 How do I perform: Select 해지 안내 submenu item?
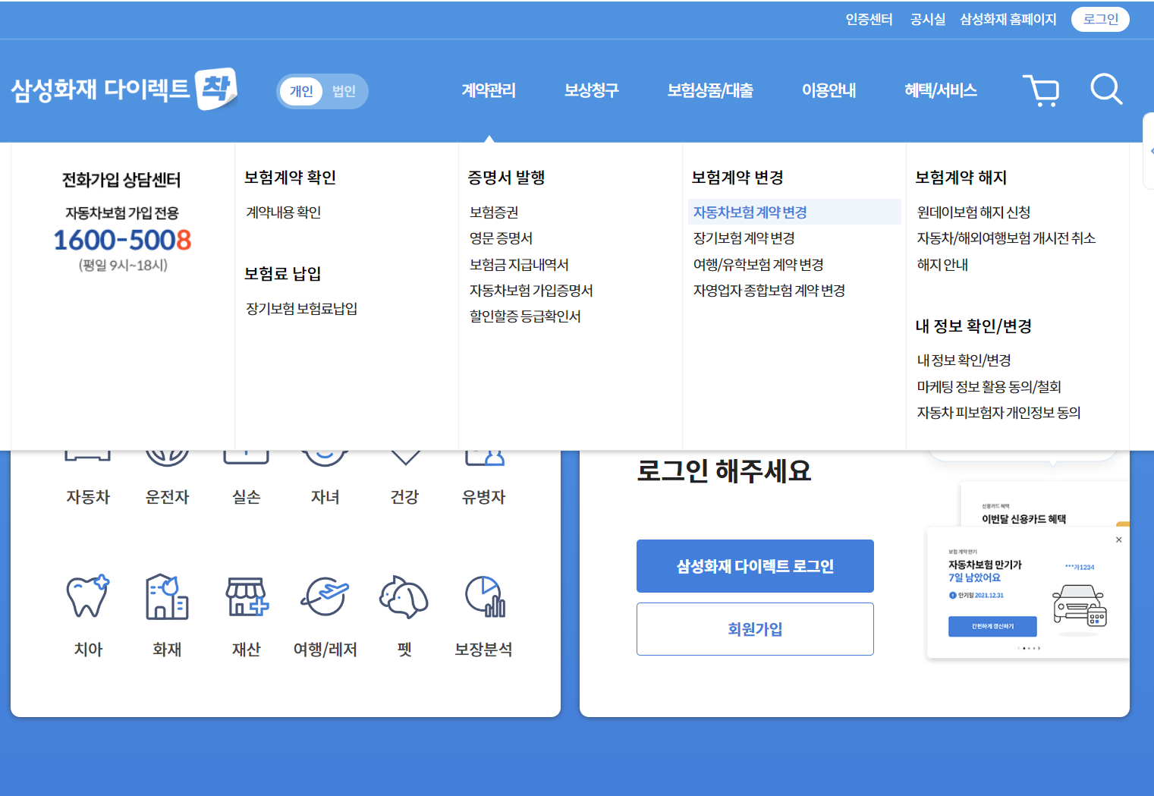point(942,265)
